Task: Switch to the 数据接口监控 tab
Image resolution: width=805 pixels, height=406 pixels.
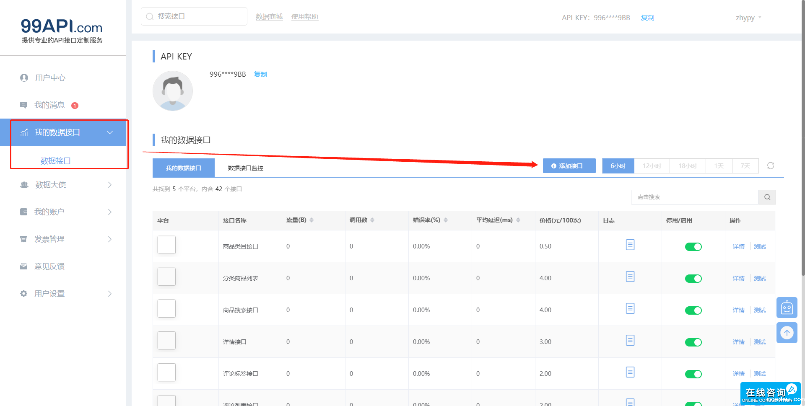Action: click(x=245, y=168)
